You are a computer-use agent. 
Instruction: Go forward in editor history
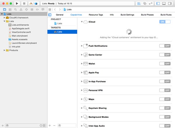tap(60, 10)
